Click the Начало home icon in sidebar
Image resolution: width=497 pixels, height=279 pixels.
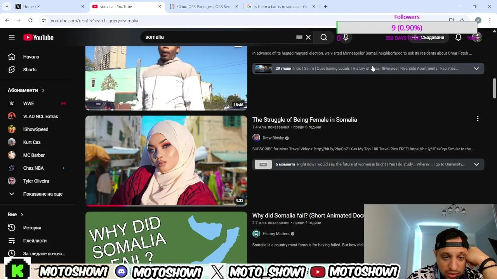12,57
